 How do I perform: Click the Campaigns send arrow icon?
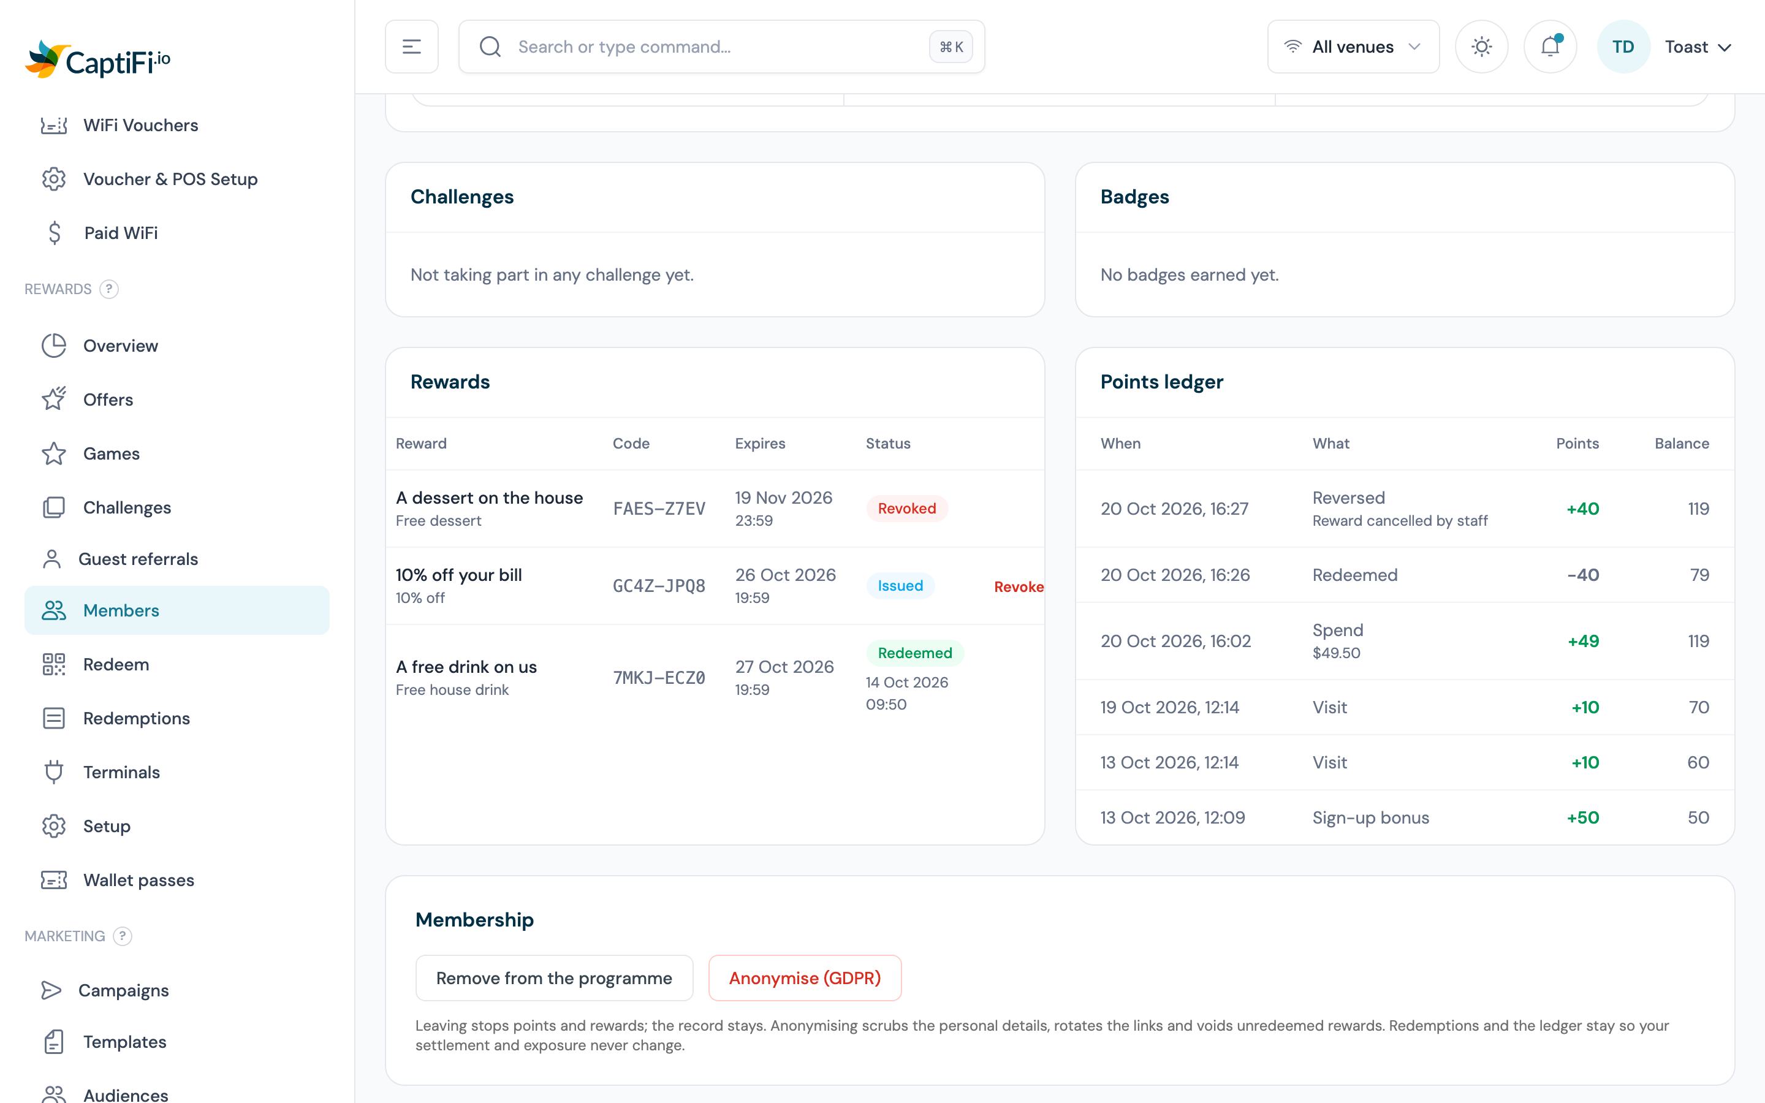(51, 990)
